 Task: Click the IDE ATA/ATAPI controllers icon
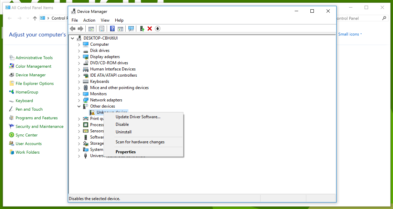[86, 75]
